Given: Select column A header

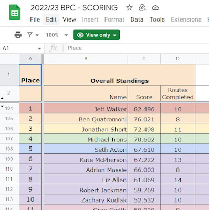Looking at the screenshot, I should pos(30,59).
